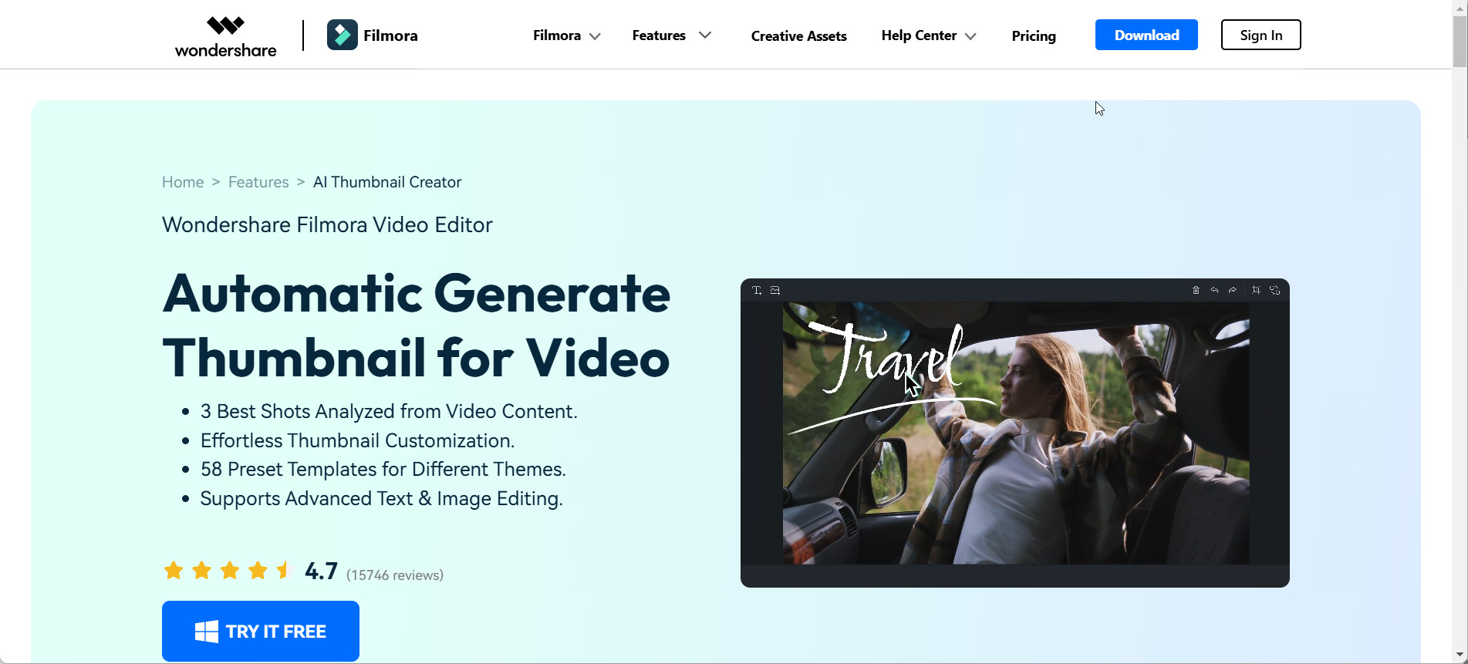The image size is (1468, 664).
Task: Click the first rating star
Action: click(174, 571)
